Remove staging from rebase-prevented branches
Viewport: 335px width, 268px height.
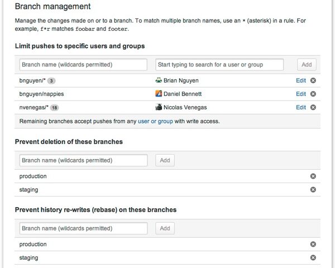pos(313,258)
